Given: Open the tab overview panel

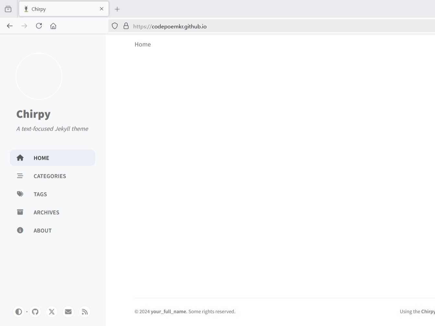Looking at the screenshot, I should (x=8, y=9).
